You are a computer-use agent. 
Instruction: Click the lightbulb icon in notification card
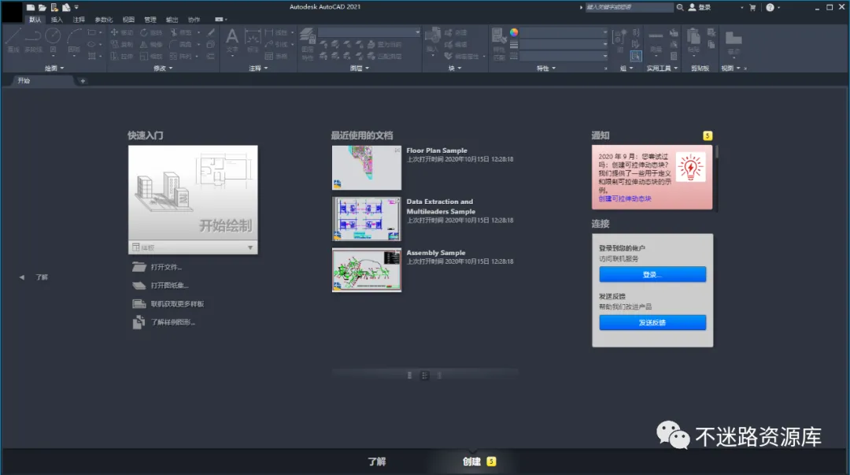(691, 167)
